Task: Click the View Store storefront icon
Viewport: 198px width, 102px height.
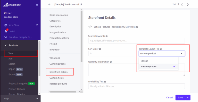Action: [6, 25]
